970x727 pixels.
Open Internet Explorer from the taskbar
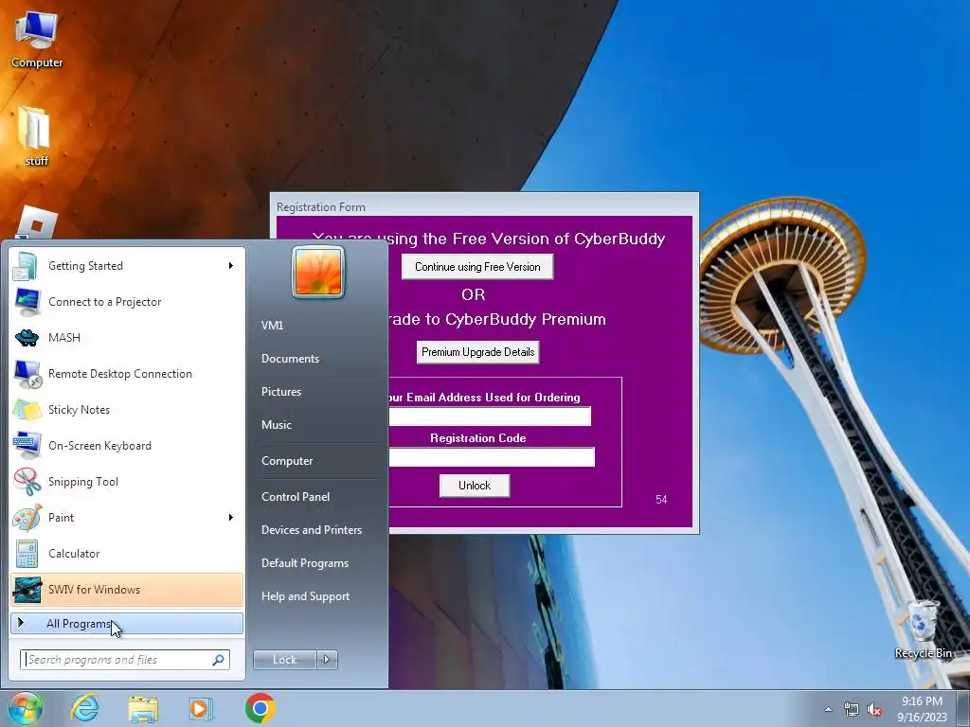[84, 708]
